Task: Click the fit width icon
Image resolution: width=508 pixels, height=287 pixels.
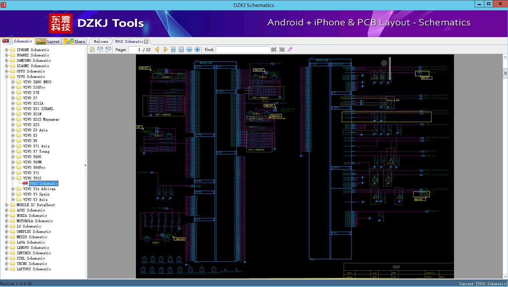Action: pyautogui.click(x=173, y=49)
